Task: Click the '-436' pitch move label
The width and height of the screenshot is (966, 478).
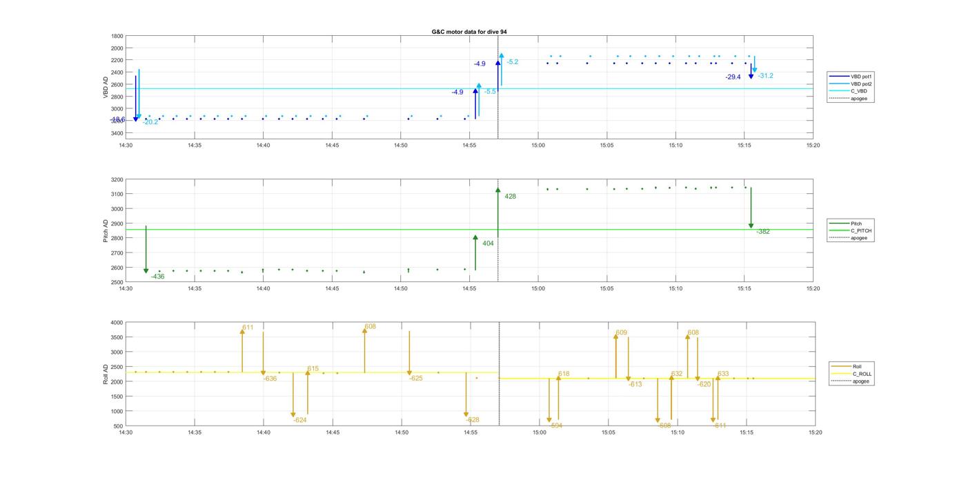Action: [x=158, y=277]
